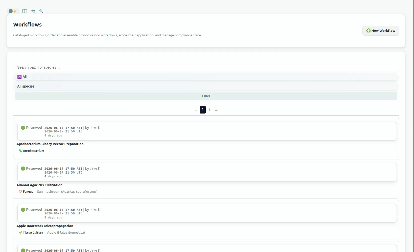The image size is (414, 252).
Task: Go to previous page arrow
Action: point(196,110)
